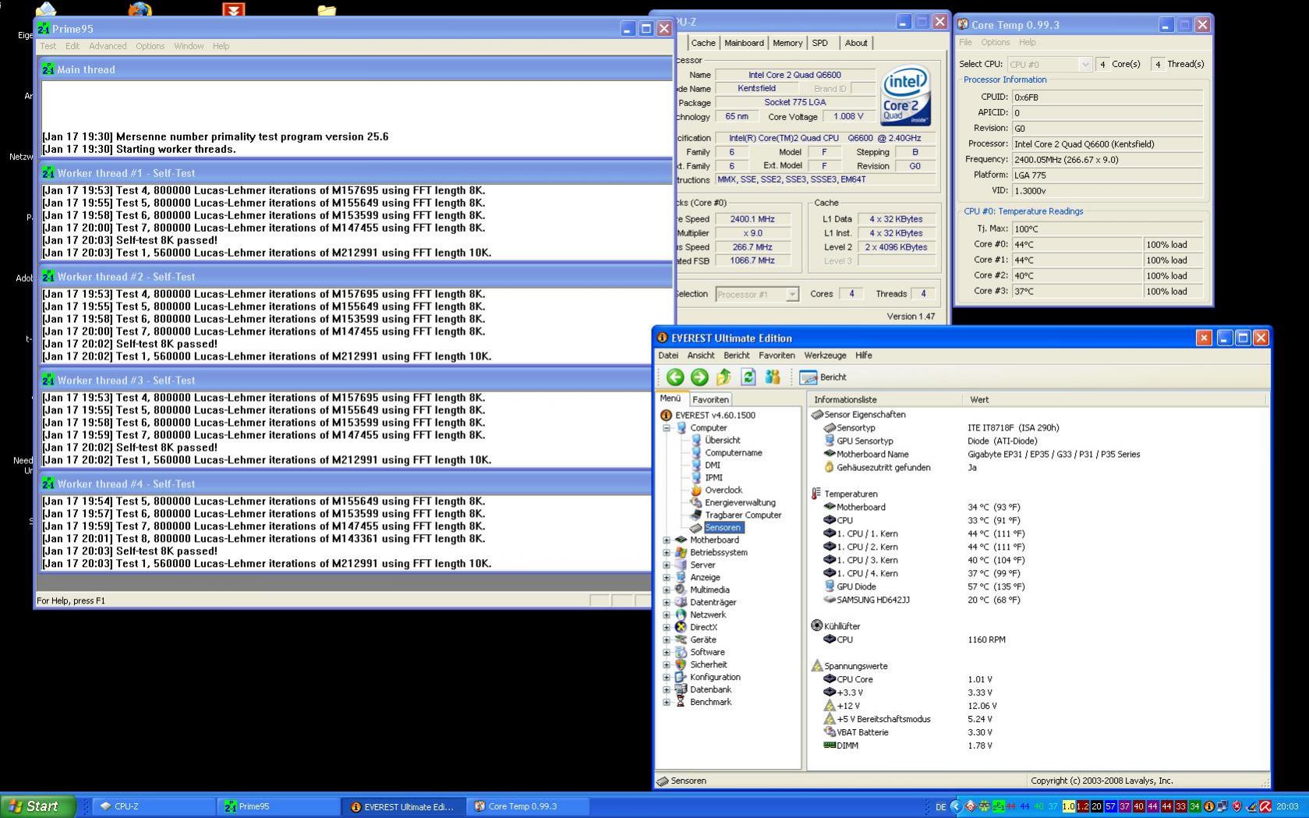
Task: Open Core Temp Options menu
Action: (995, 43)
